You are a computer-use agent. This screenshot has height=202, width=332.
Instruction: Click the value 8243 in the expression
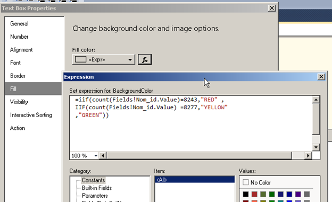coord(190,100)
